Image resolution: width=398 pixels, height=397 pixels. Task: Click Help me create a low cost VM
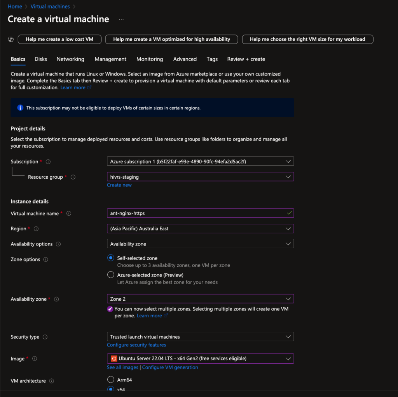[x=59, y=39]
